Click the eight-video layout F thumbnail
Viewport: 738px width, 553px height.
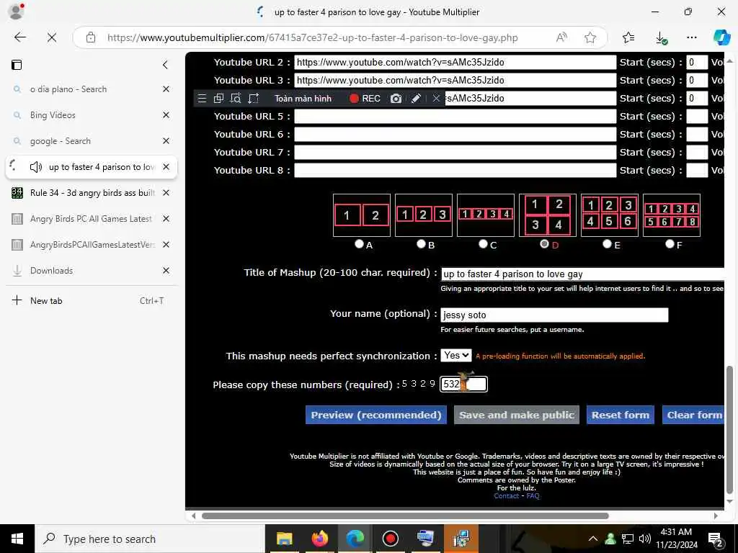coord(671,215)
